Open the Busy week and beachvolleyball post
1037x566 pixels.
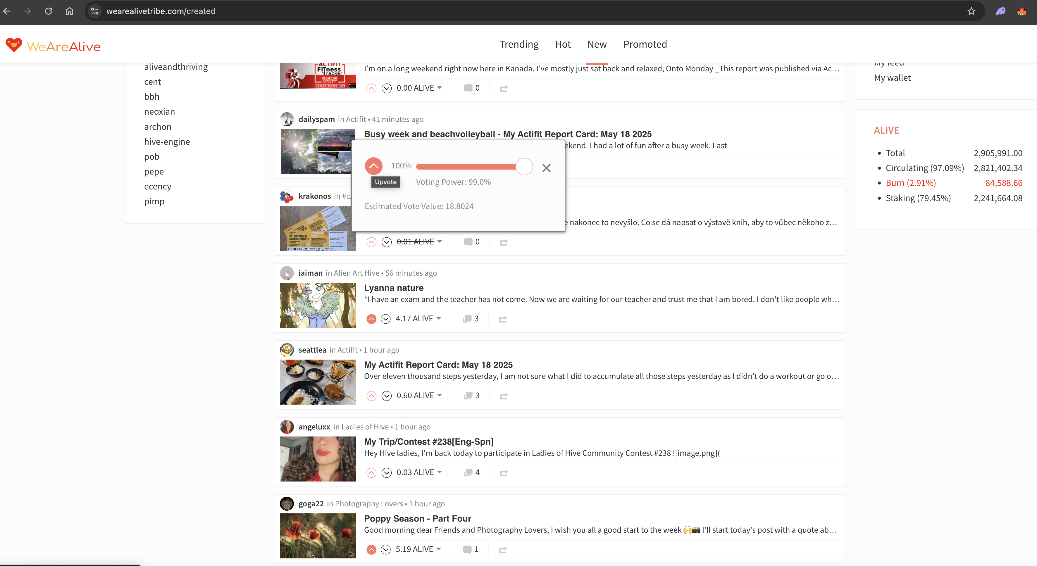508,134
